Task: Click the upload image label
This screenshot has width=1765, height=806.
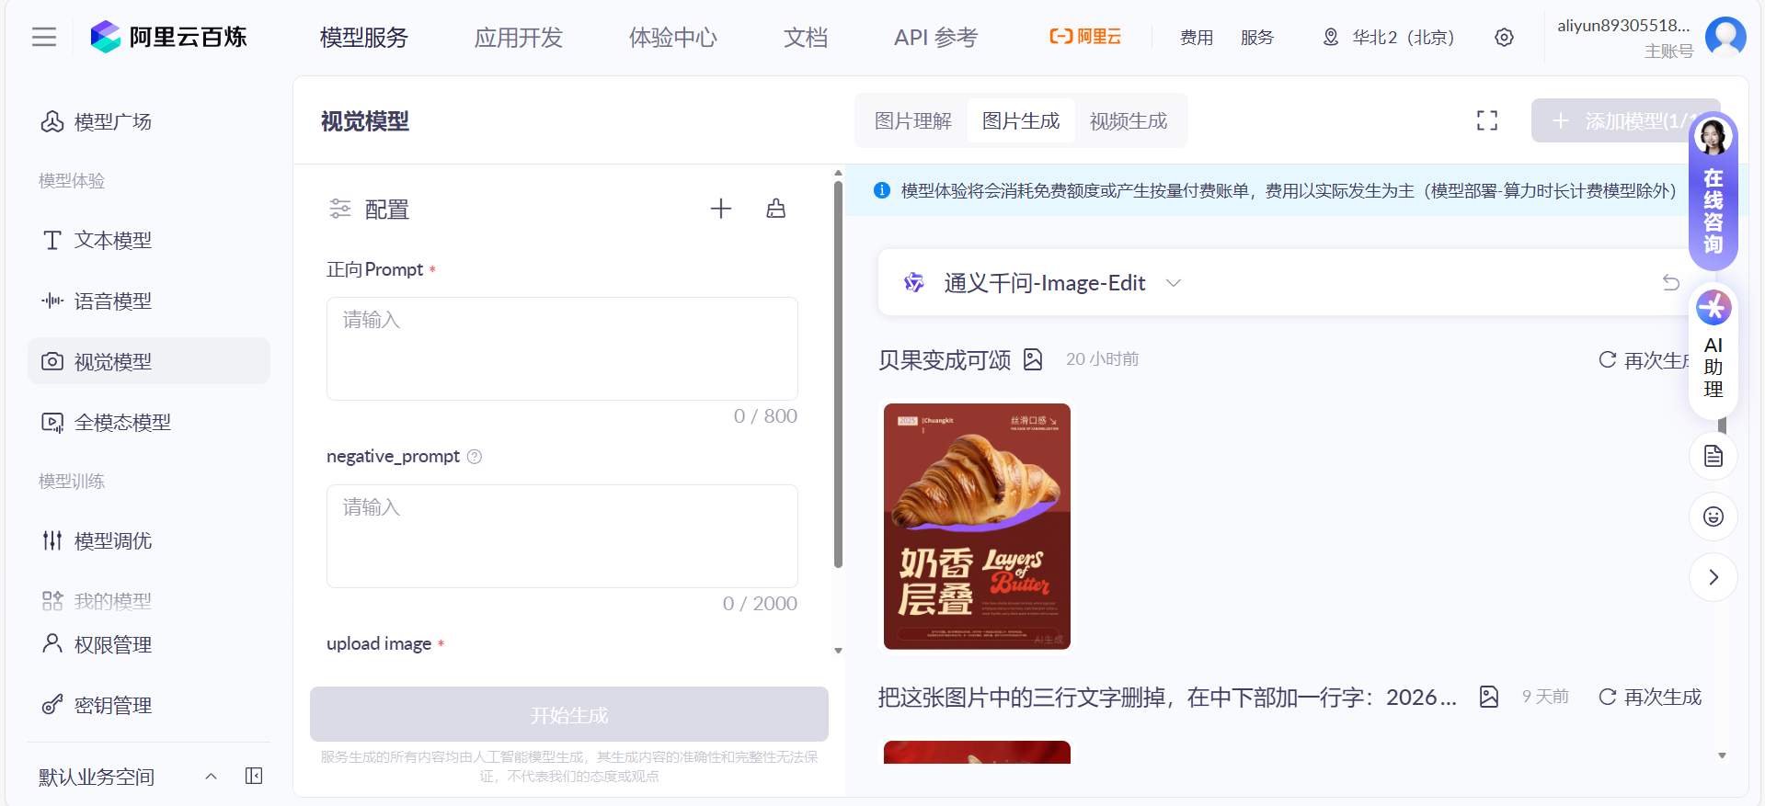Action: point(379,643)
